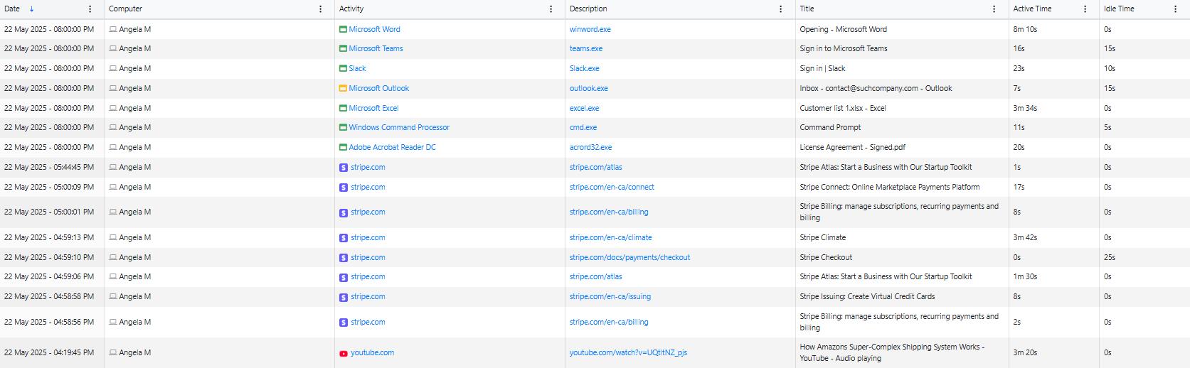Screen dimensions: 1190x368
Task: Select the 'License Agreement - Signed.pdf' title
Action: point(853,148)
